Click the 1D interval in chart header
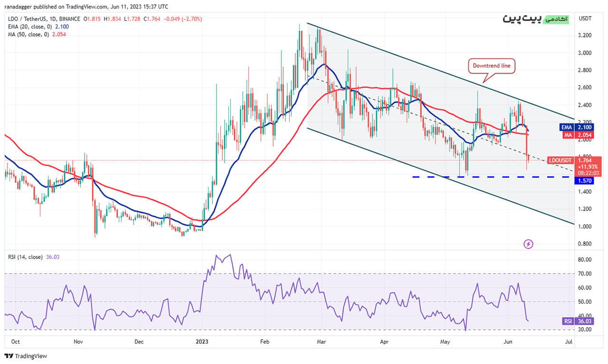Screen dimensions: 608x364 pos(53,19)
